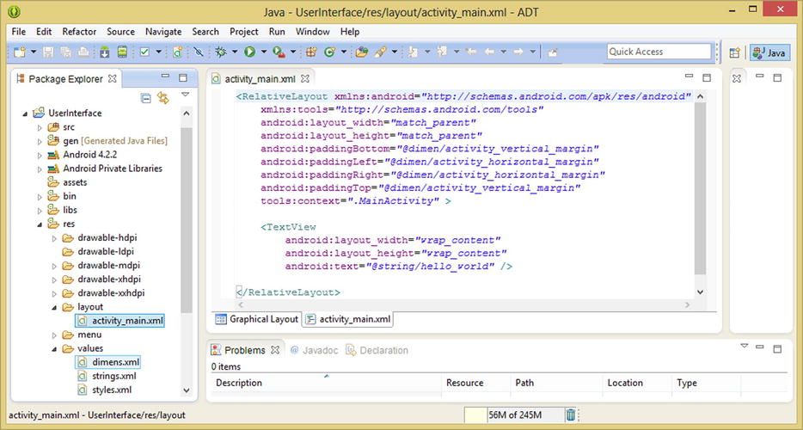Screen dimensions: 803x430
Task: Open the Run dropdown arrow
Action: [264, 52]
